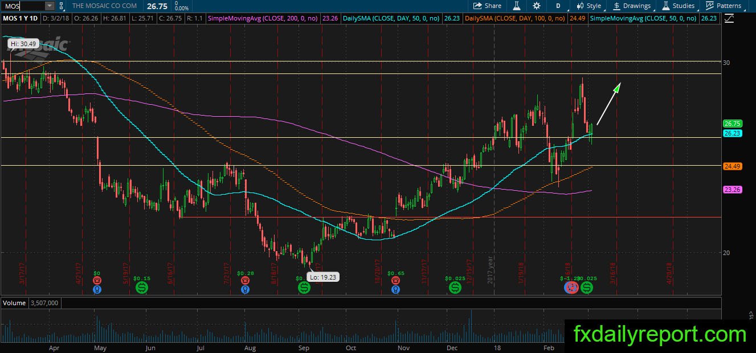Click the blue bulb icon under $0.65 earnings
756x353 pixels.
click(395, 289)
